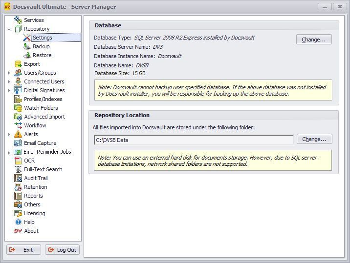The image size is (350, 263).
Task: Close the Server Manager window
Action: 340,7
